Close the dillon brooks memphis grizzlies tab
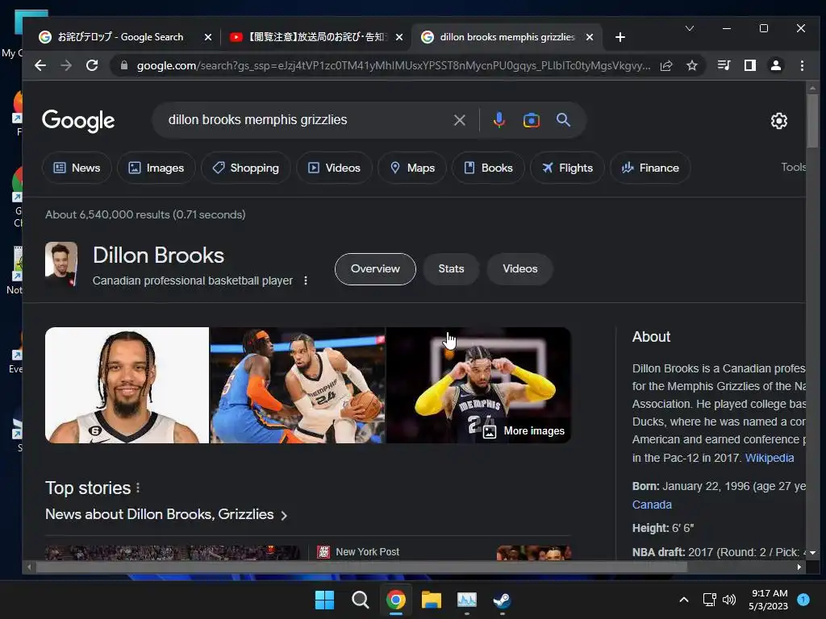 pos(590,37)
